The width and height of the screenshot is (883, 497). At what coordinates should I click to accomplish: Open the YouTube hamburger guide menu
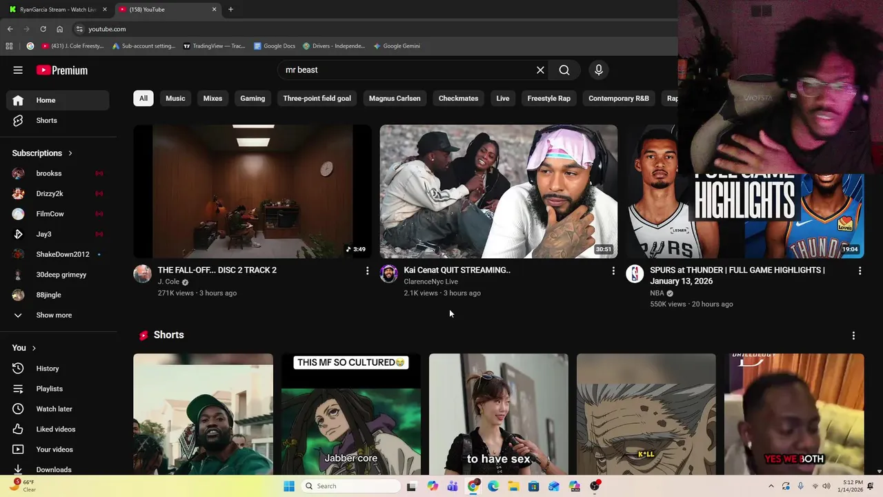(18, 70)
